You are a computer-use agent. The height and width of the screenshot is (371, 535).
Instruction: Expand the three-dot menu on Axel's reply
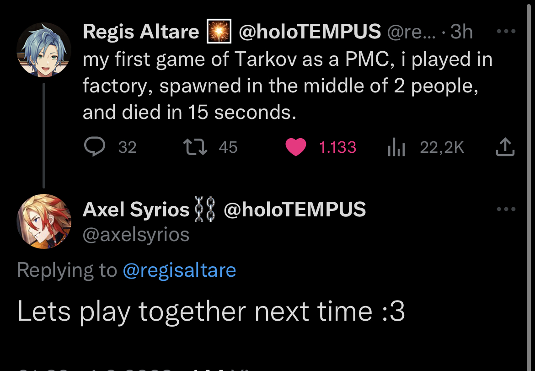click(506, 210)
